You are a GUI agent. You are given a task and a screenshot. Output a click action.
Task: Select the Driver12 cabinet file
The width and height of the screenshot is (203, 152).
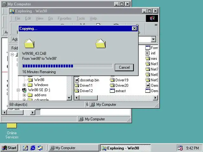coord(84,91)
